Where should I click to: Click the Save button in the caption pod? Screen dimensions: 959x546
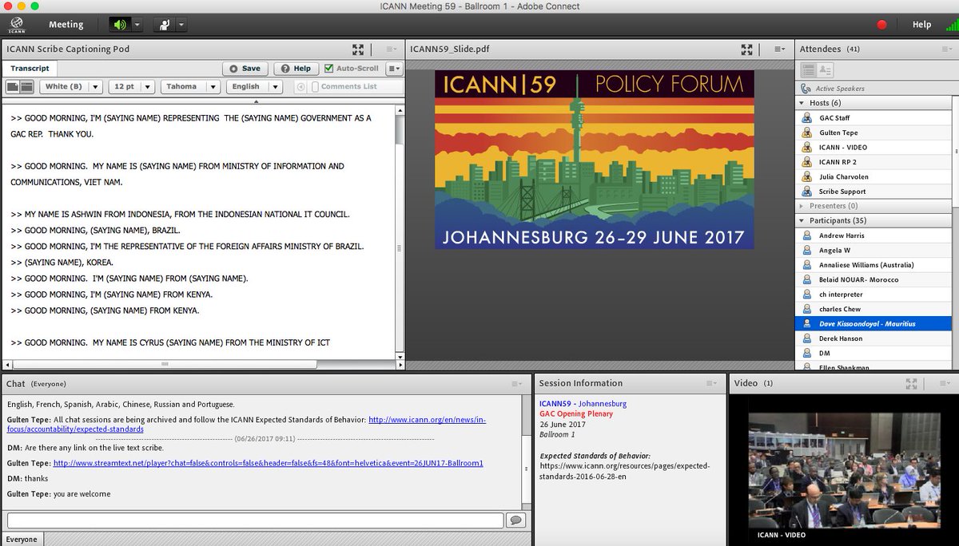point(245,69)
